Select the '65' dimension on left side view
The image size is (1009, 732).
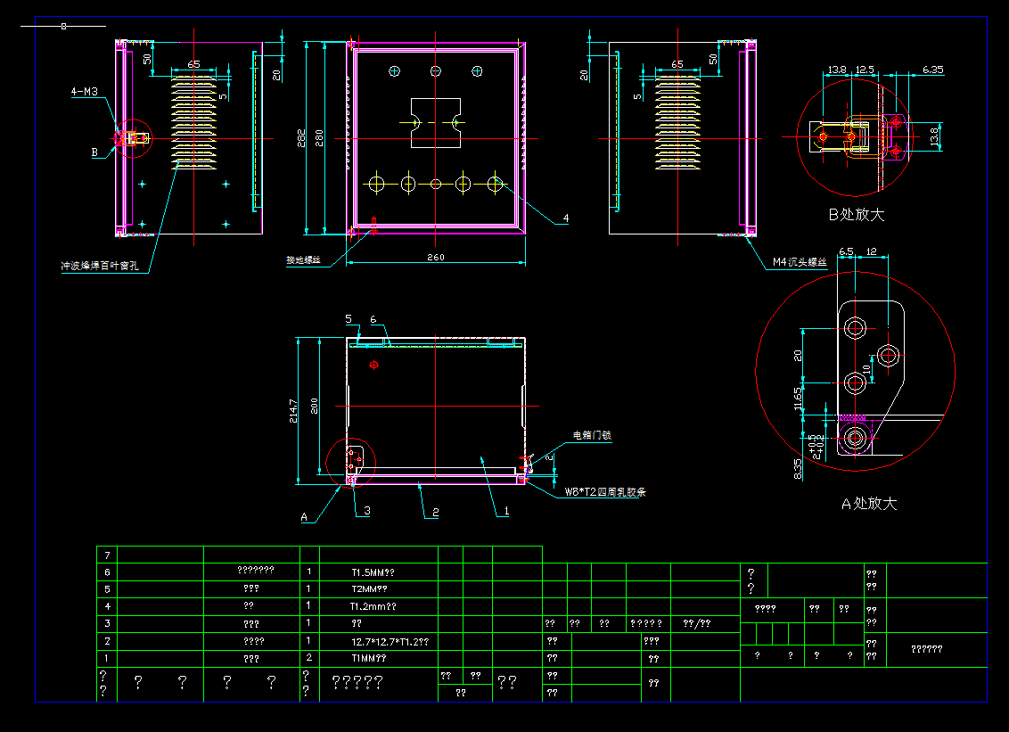point(193,64)
